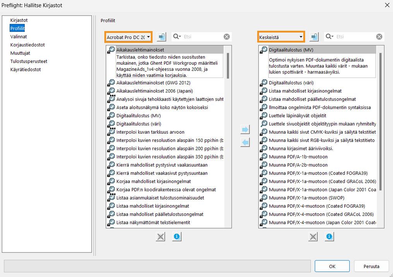
Task: Open the Keskeistä library dropdown
Action: tap(281, 37)
